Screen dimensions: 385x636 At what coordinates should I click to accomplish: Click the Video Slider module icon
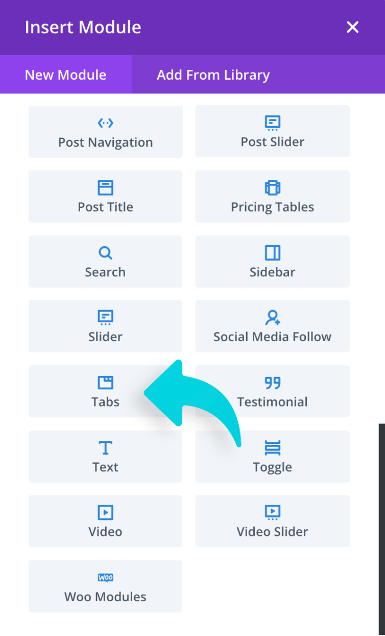(272, 512)
